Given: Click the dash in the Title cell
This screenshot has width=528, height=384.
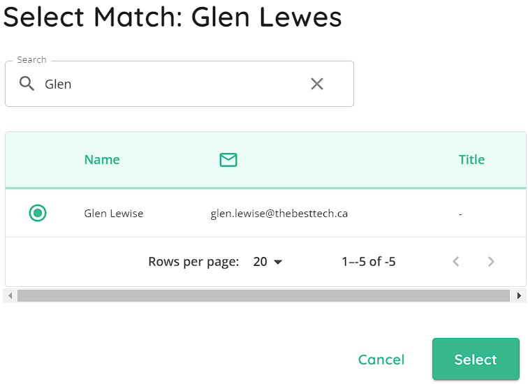Looking at the screenshot, I should (x=460, y=214).
